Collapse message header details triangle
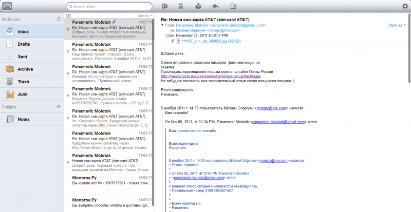The image size is (411, 212). click(x=162, y=25)
